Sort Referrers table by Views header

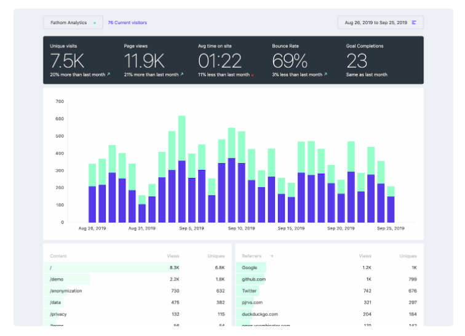coord(365,256)
